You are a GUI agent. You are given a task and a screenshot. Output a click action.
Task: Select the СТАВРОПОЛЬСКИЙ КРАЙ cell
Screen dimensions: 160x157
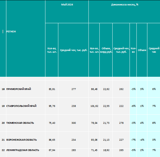tap(26, 106)
